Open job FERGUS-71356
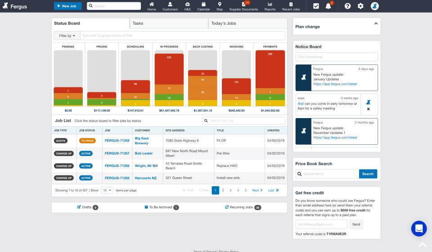The height and width of the screenshot is (252, 432). [x=117, y=166]
